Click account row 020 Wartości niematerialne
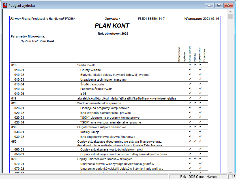The image size is (236, 179). click(109, 103)
